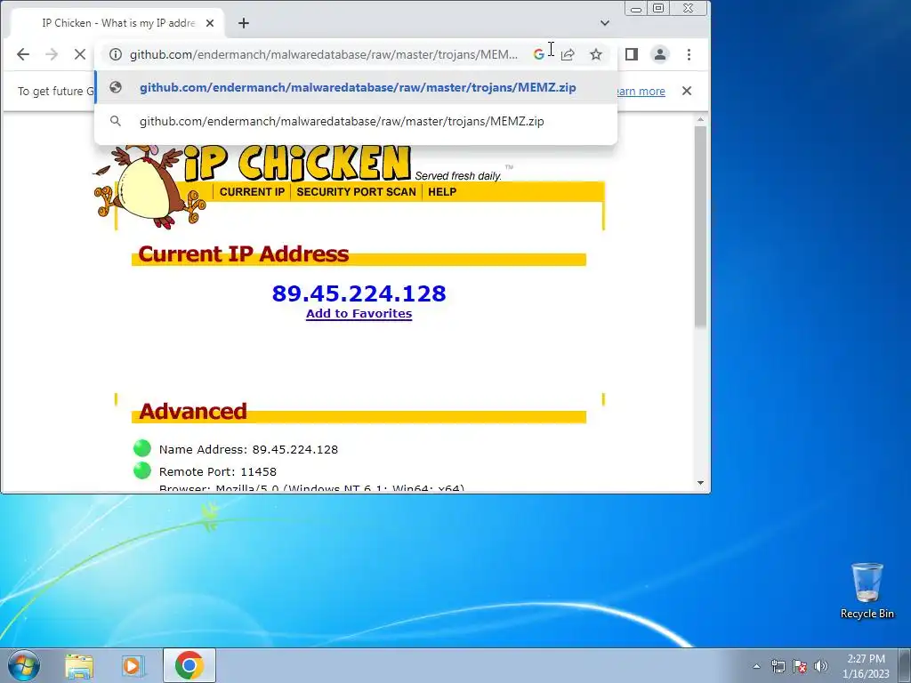Close the IP Chicken tab
Image resolution: width=911 pixels, height=683 pixels.
click(x=210, y=23)
